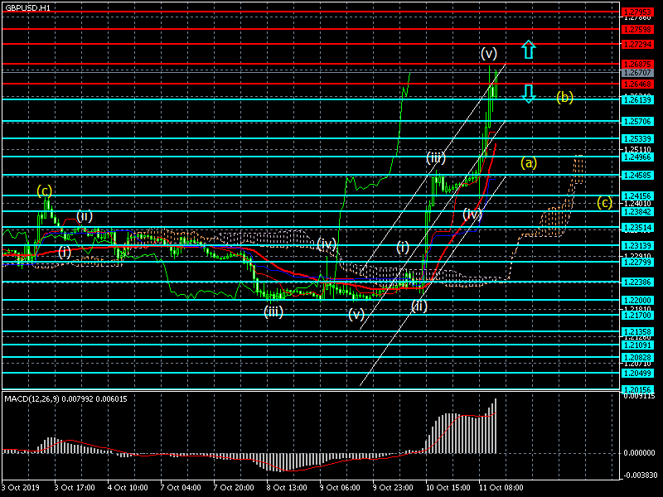Viewport: 663px width, 497px height.
Task: Click the cyan 1.26139 price level tag
Action: pyautogui.click(x=636, y=99)
